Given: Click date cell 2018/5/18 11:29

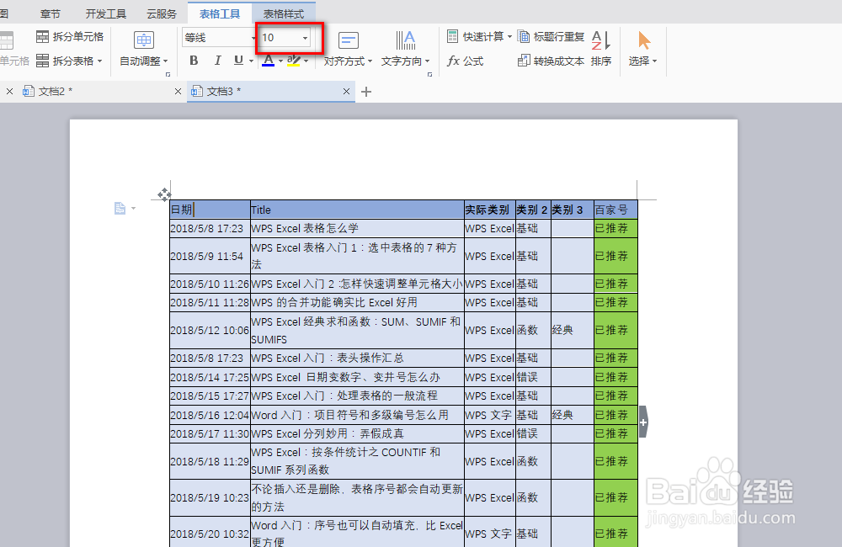Looking at the screenshot, I should (210, 461).
